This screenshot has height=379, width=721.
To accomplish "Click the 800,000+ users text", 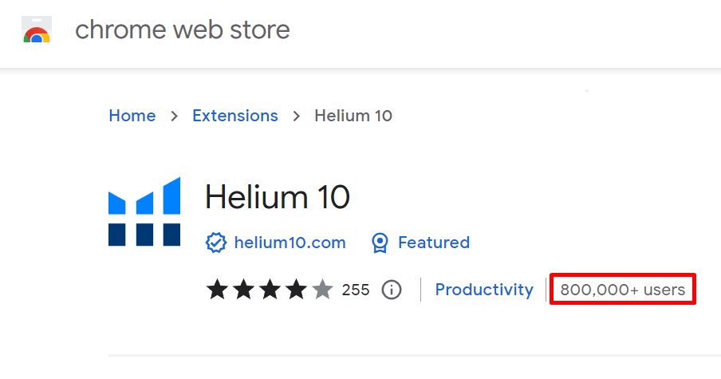I will pyautogui.click(x=623, y=290).
